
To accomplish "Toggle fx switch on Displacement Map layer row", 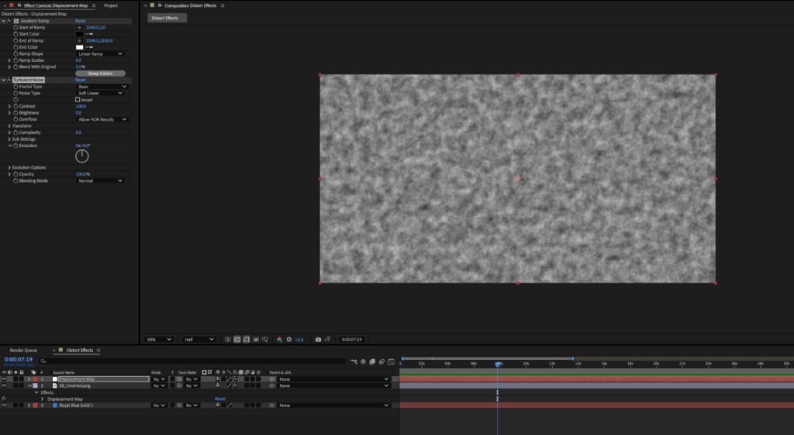I will (x=235, y=379).
